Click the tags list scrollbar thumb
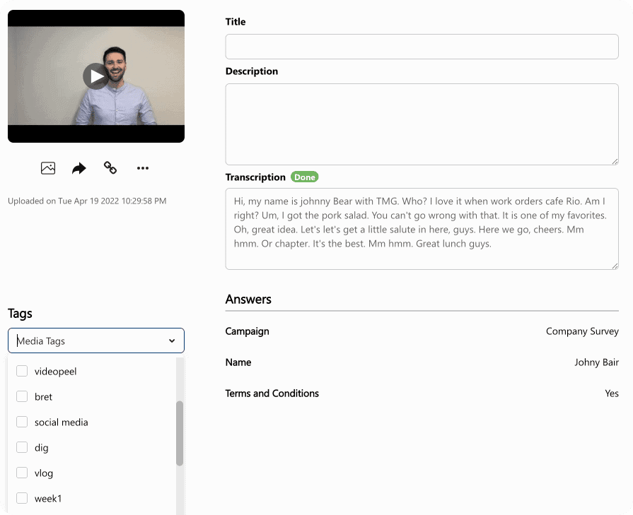This screenshot has height=515, width=633. click(x=180, y=433)
